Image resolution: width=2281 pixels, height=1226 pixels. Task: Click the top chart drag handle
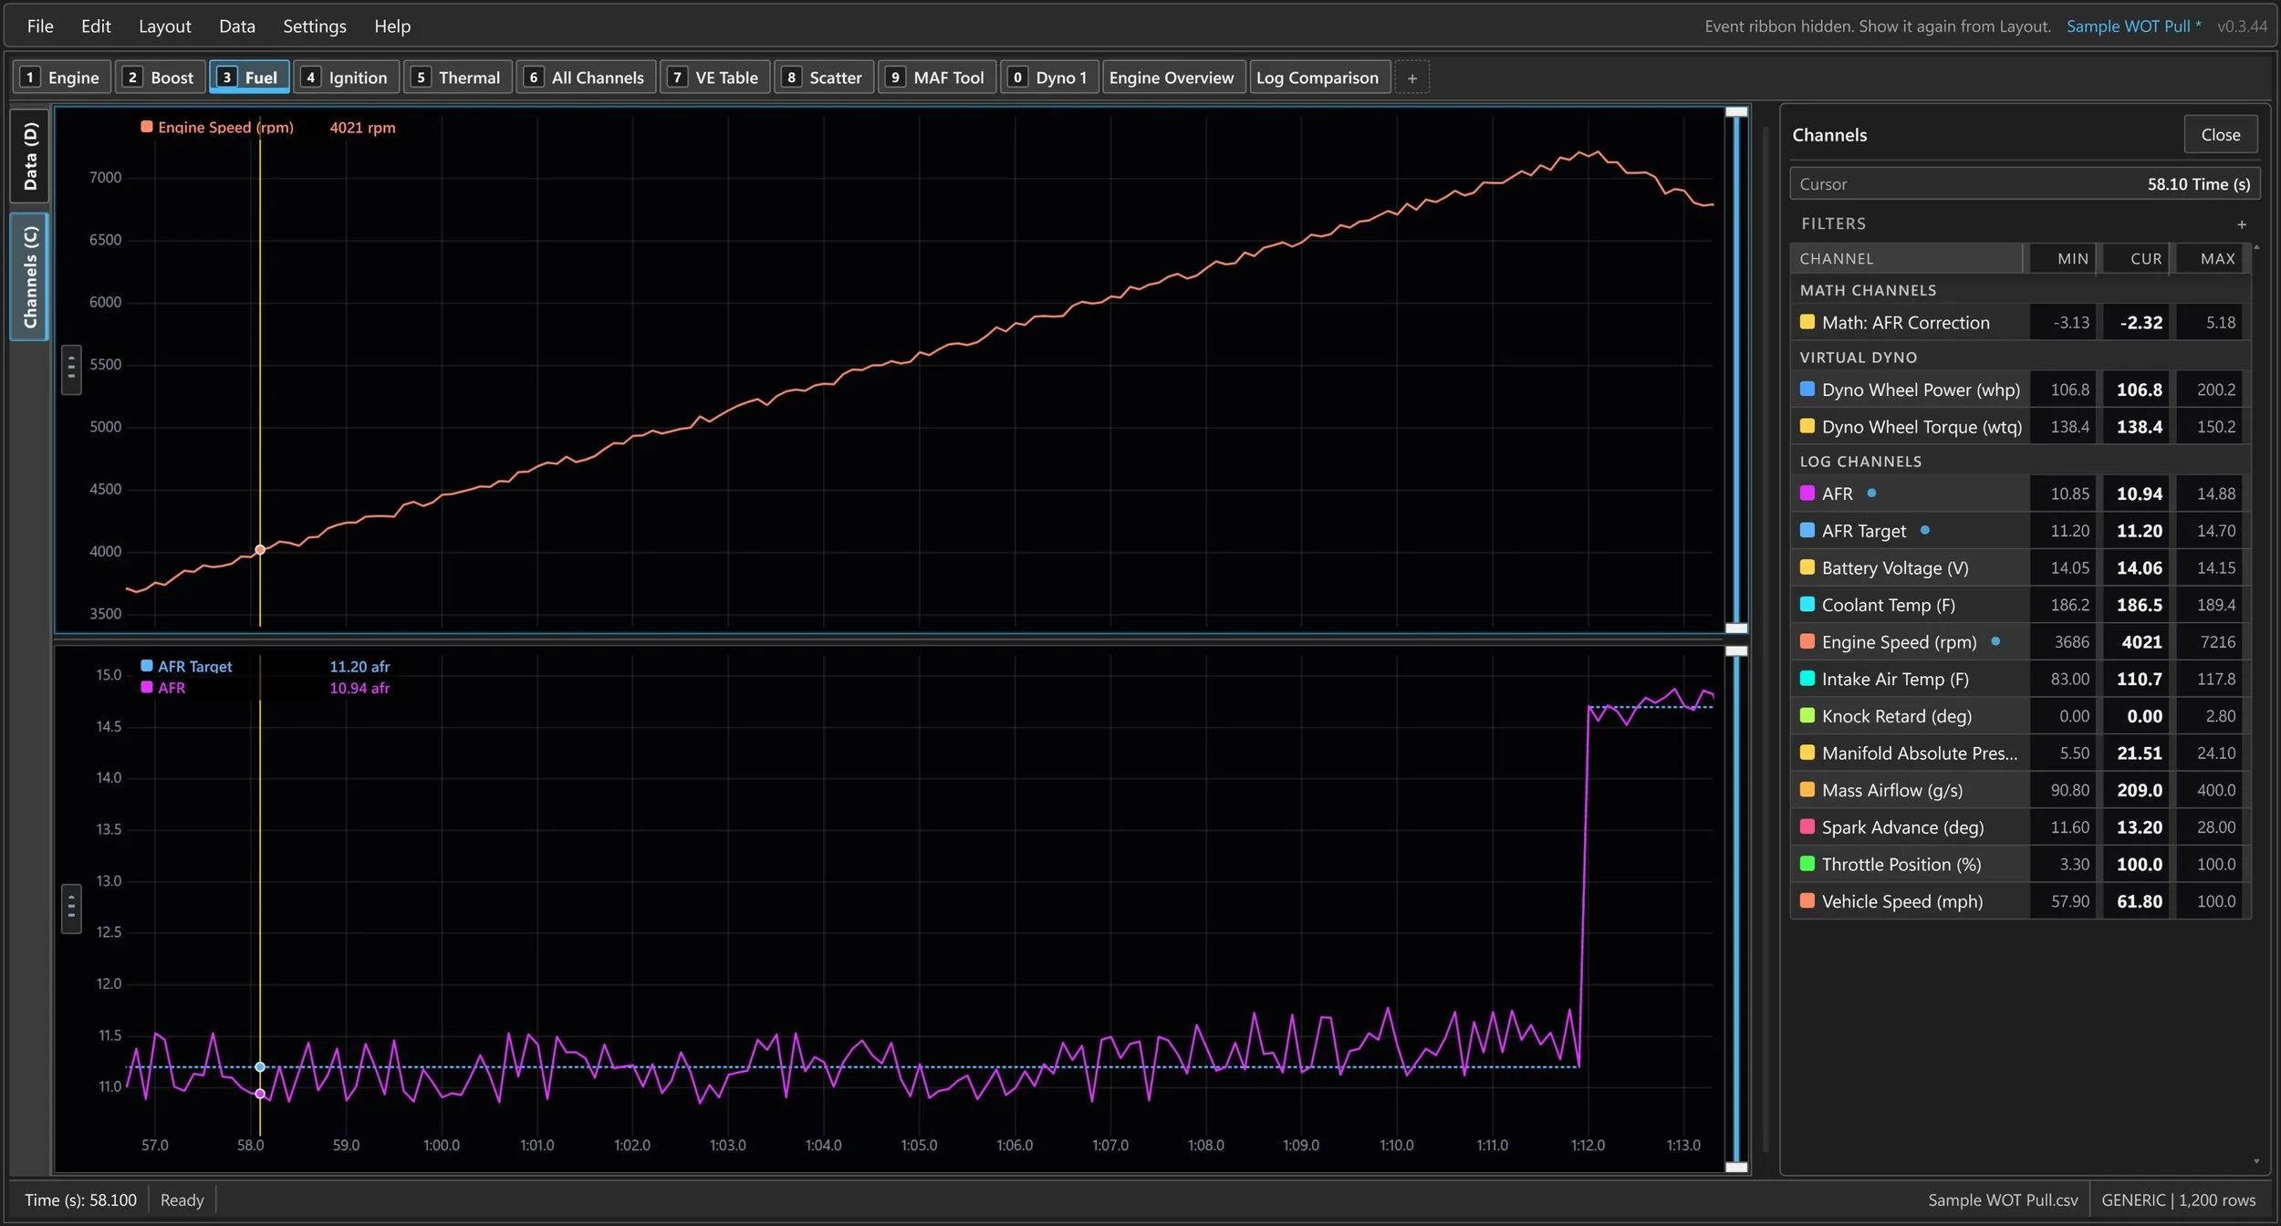point(71,369)
